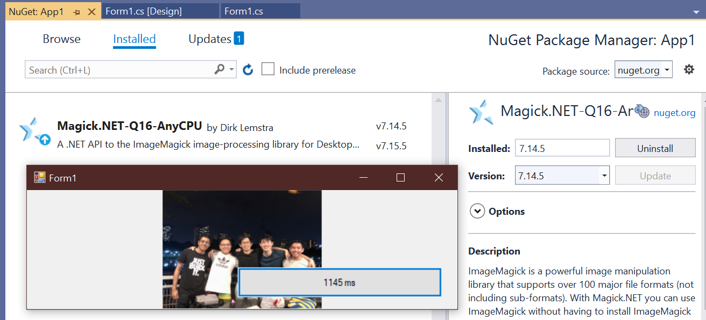This screenshot has height=320, width=706.
Task: Expand the Options section
Action: [477, 211]
